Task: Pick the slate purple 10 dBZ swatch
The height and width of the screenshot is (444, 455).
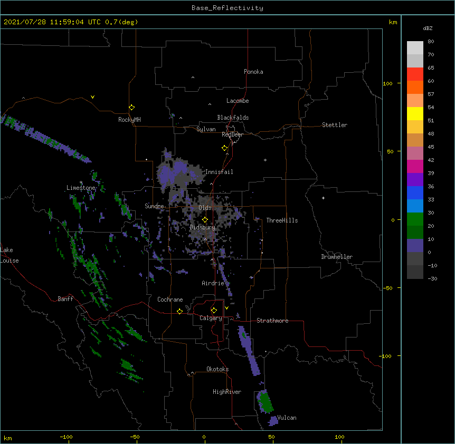Action: click(x=415, y=246)
